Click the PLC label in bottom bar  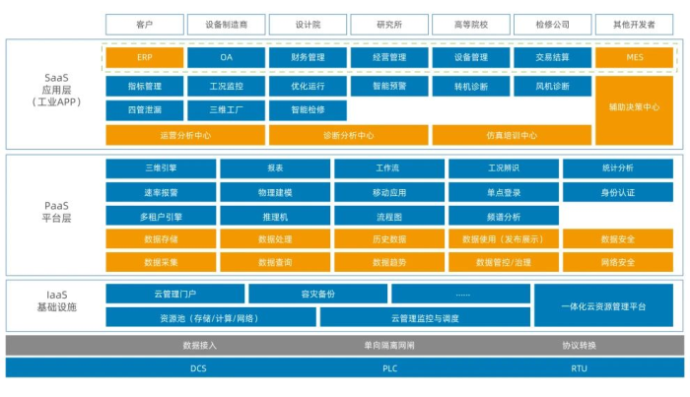pyautogui.click(x=388, y=368)
